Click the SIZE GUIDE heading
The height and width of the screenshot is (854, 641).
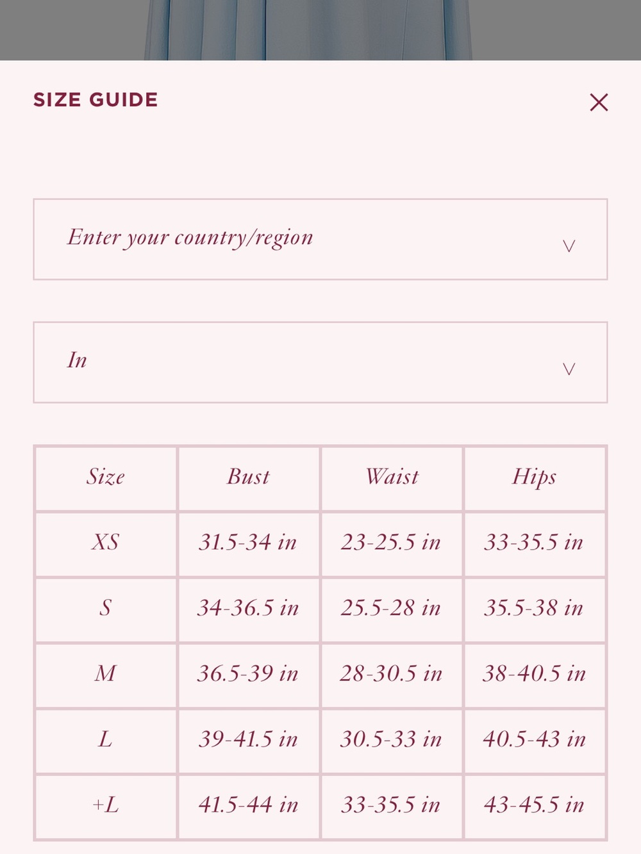pyautogui.click(x=96, y=100)
